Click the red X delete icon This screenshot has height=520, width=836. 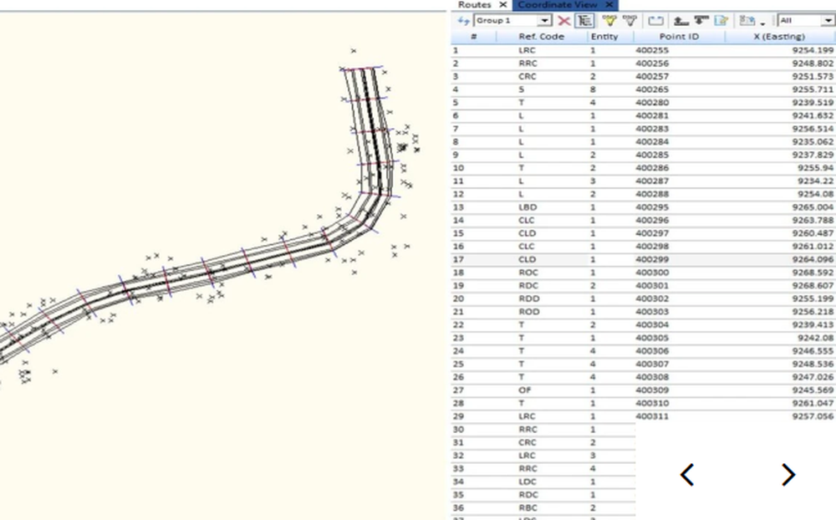[563, 21]
